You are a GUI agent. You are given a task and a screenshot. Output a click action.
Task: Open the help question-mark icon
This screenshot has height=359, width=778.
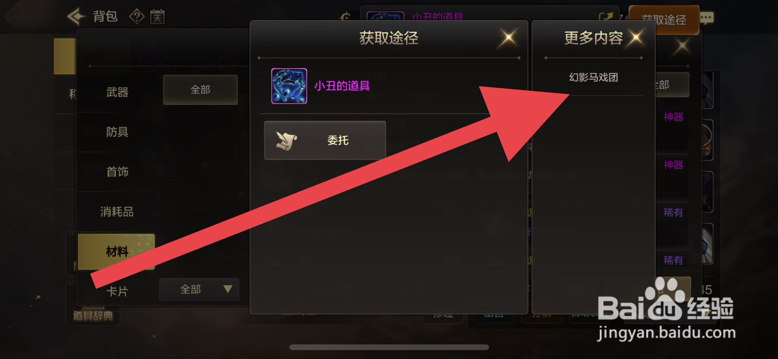point(137,17)
